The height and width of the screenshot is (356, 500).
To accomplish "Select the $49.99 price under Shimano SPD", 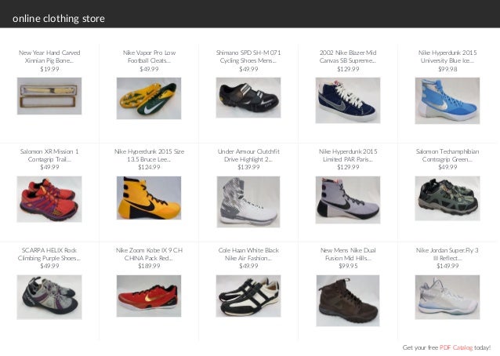I will (x=248, y=69).
